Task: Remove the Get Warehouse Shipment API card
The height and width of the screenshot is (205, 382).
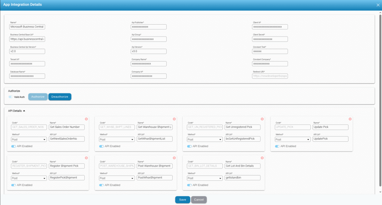Action: click(174, 119)
